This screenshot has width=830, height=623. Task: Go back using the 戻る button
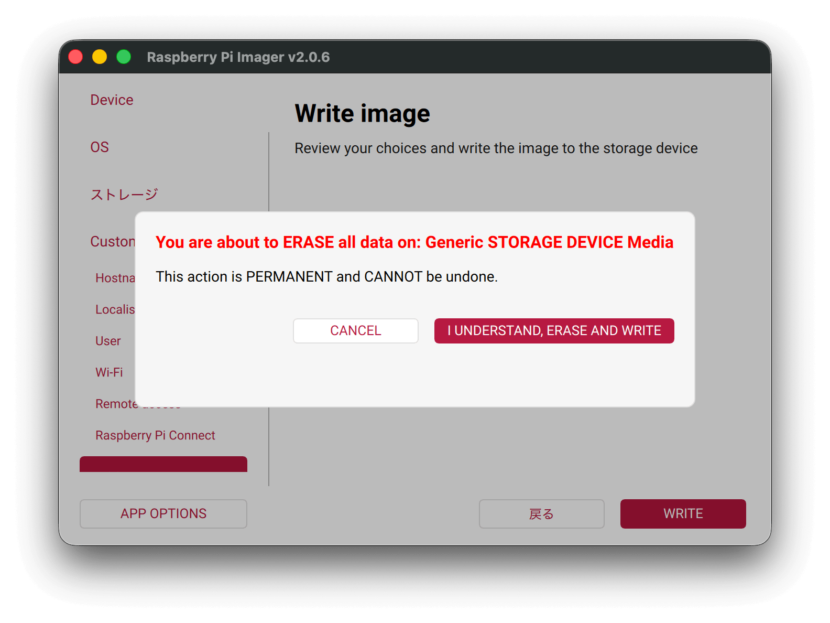pos(541,514)
